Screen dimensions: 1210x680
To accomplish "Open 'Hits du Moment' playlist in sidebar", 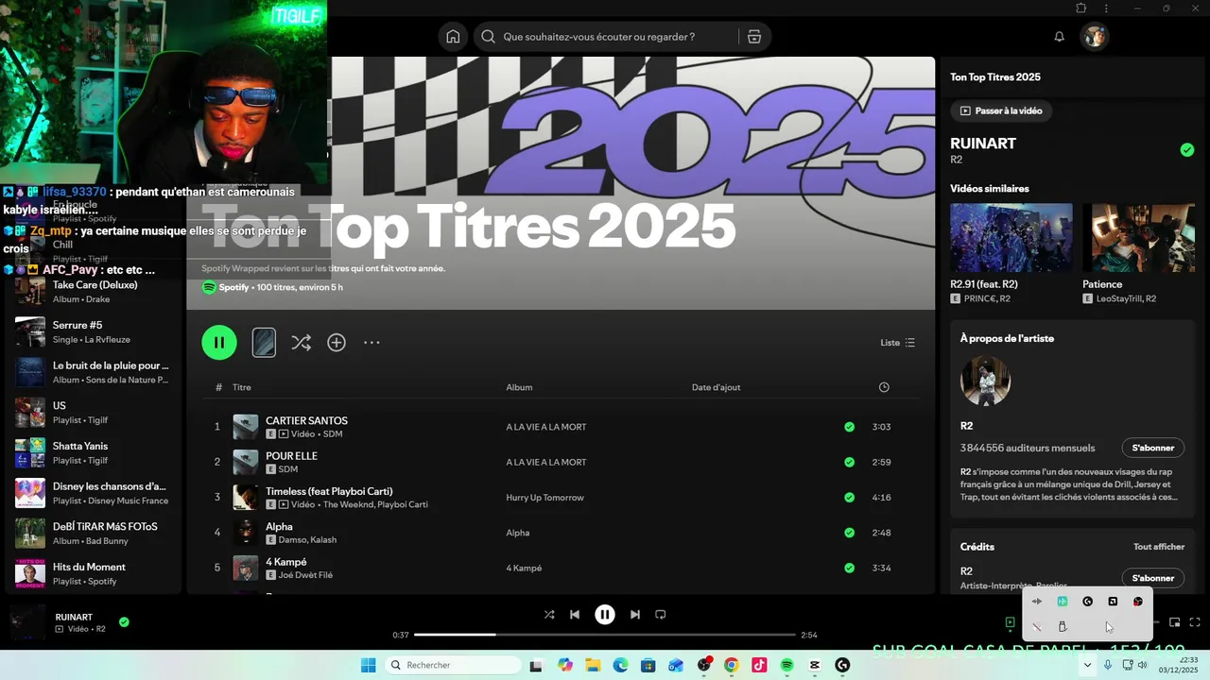I will 95,573.
